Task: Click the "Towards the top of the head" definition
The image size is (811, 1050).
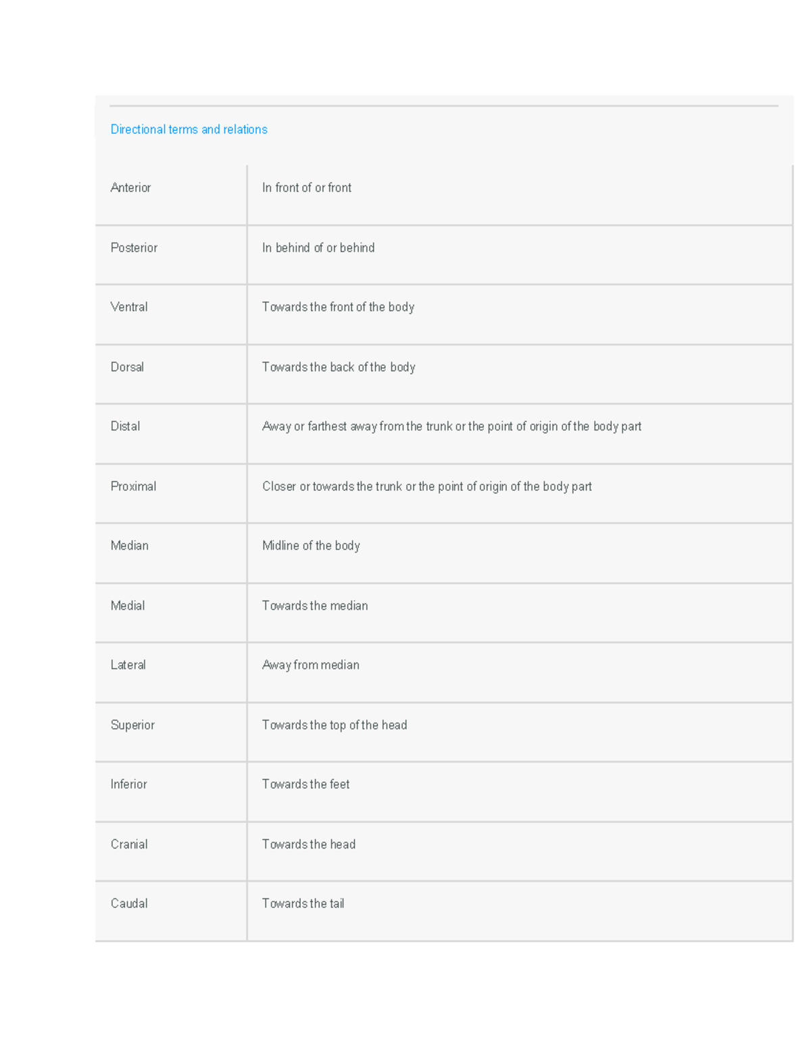Action: pos(335,725)
